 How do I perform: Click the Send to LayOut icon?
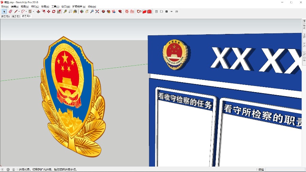[x=114, y=12]
